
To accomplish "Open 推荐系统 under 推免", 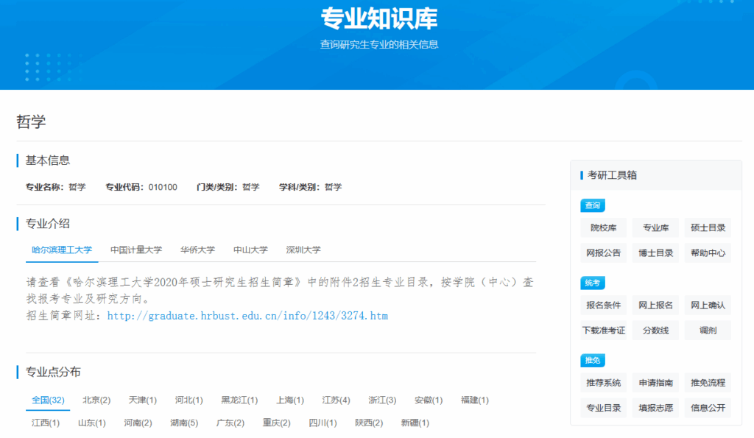I will (603, 383).
